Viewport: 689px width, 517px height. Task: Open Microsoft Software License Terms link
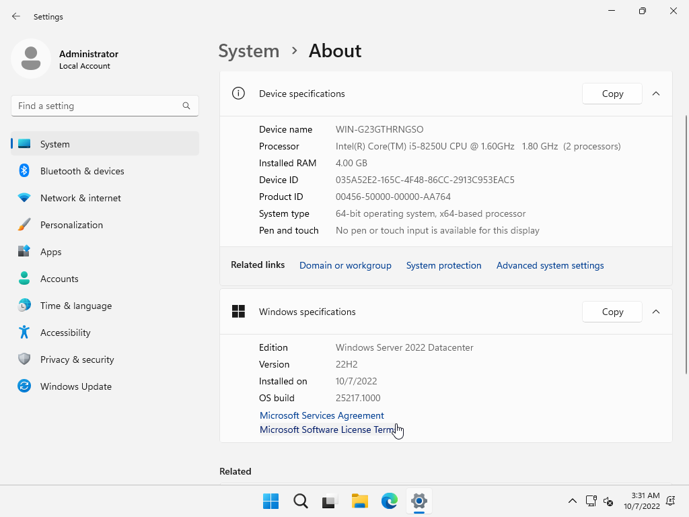(328, 429)
